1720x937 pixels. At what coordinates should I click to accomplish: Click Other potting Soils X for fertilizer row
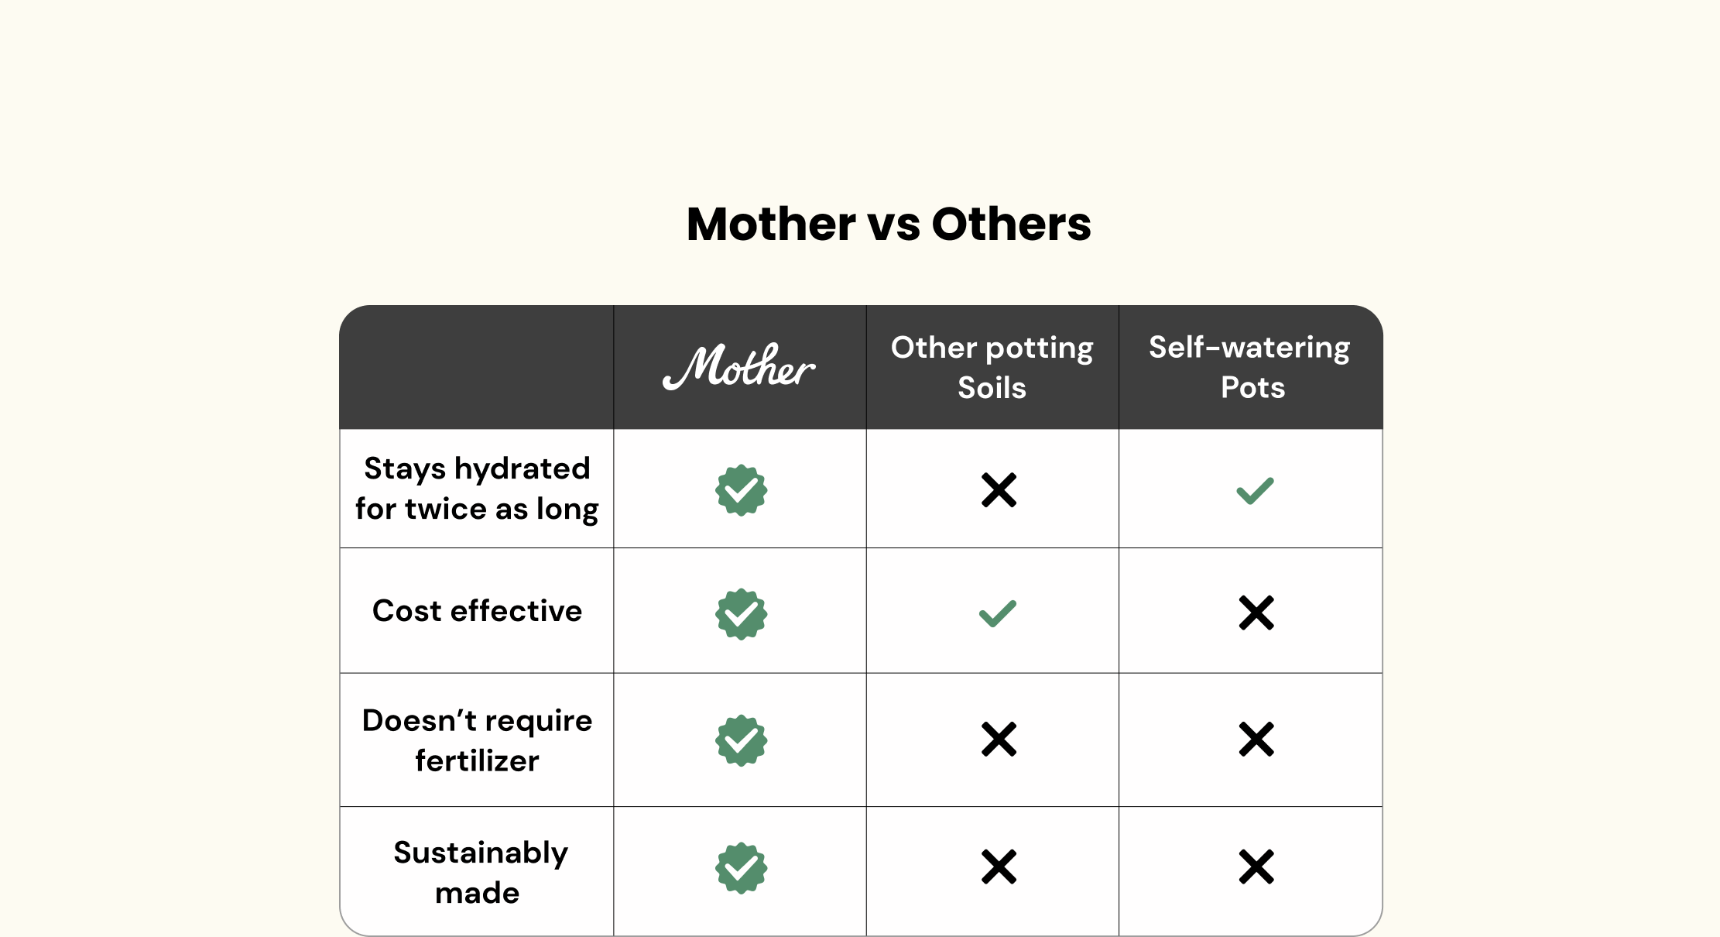point(999,740)
